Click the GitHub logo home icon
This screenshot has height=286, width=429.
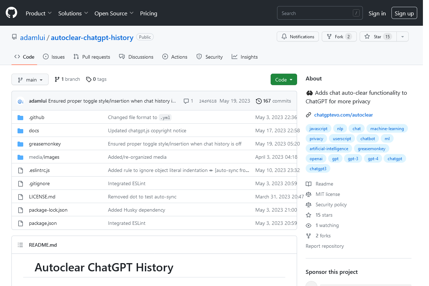point(11,13)
